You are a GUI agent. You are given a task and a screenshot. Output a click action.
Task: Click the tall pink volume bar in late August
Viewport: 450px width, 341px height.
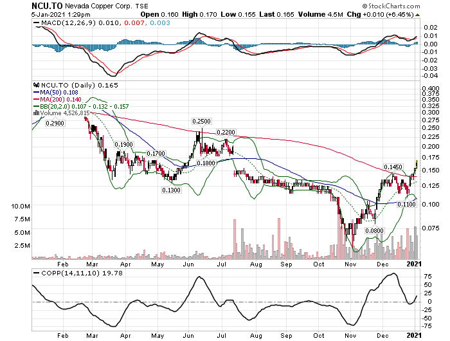pyautogui.click(x=279, y=239)
